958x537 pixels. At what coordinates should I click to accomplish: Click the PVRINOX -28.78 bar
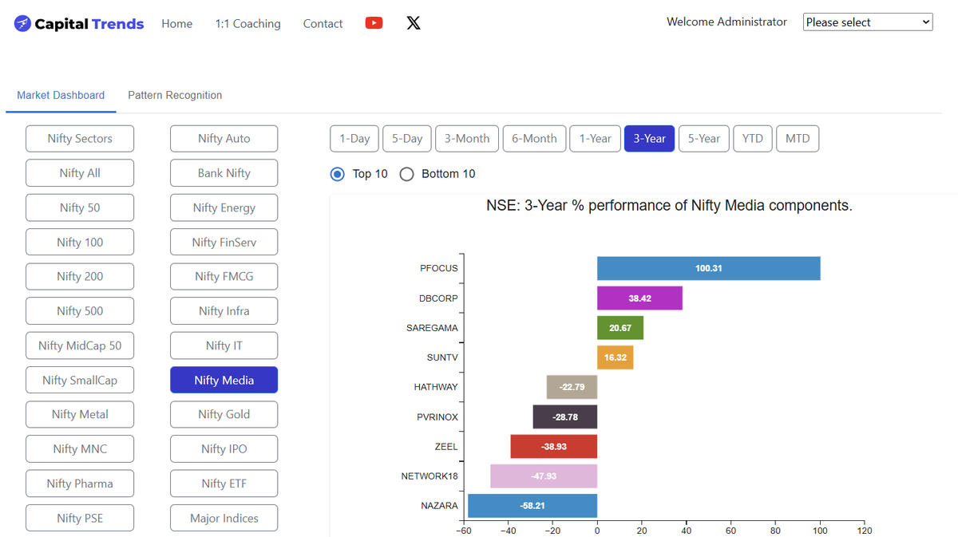tap(565, 417)
